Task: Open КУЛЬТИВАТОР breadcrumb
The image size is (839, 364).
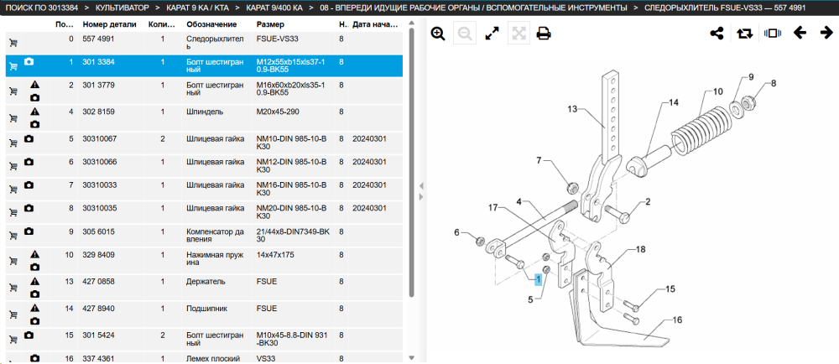Action: pyautogui.click(x=122, y=8)
